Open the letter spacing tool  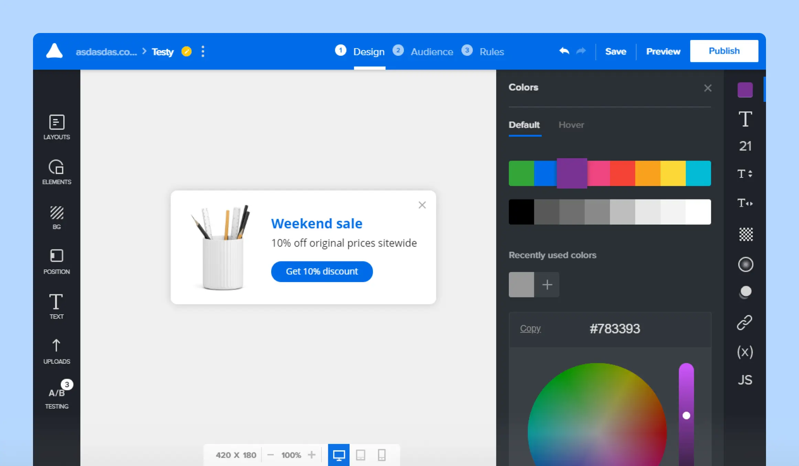pyautogui.click(x=745, y=203)
